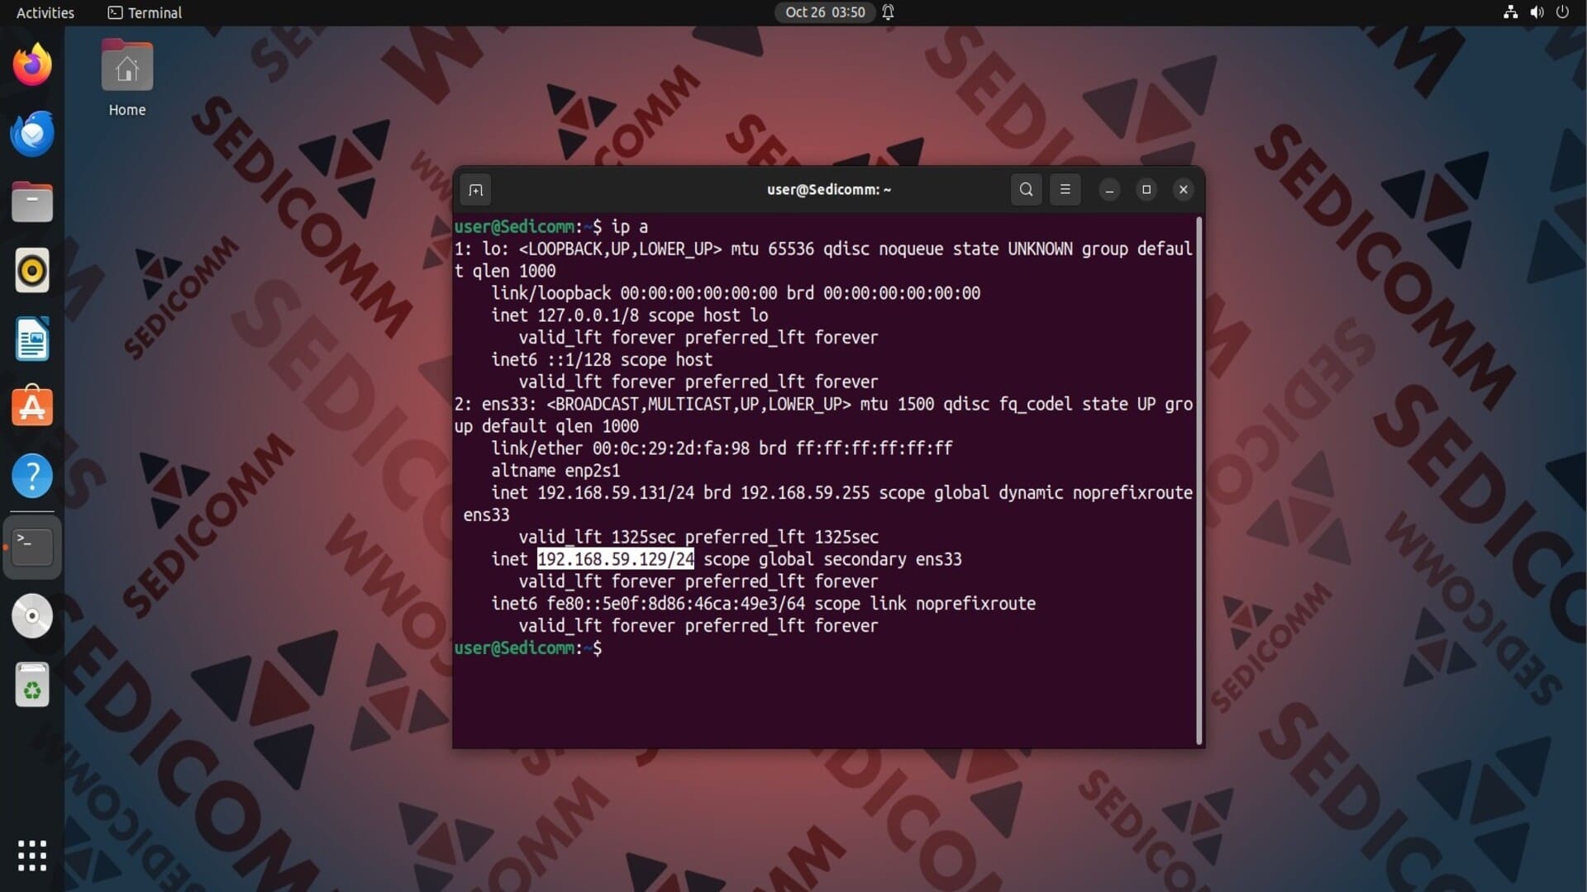Open the Help icon in dock
Image resolution: width=1587 pixels, height=892 pixels.
click(x=32, y=477)
